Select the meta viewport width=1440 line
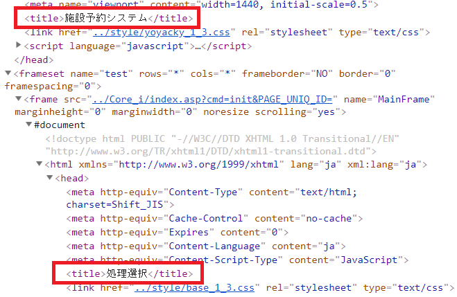Viewport: 457px width, 297px height. 201,5
